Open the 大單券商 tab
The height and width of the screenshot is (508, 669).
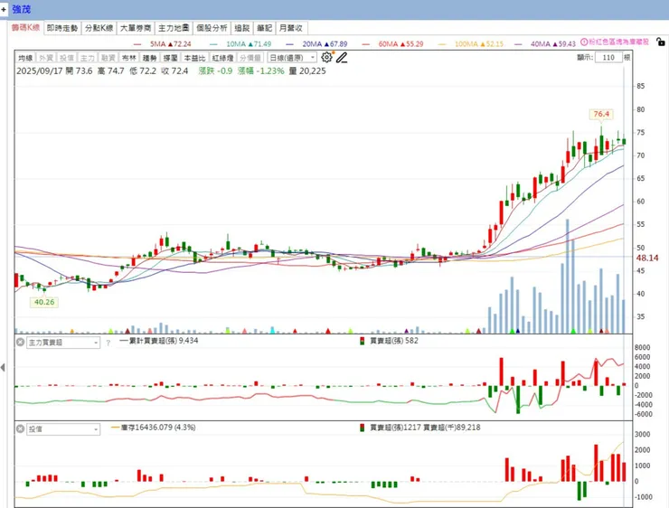[x=136, y=28]
